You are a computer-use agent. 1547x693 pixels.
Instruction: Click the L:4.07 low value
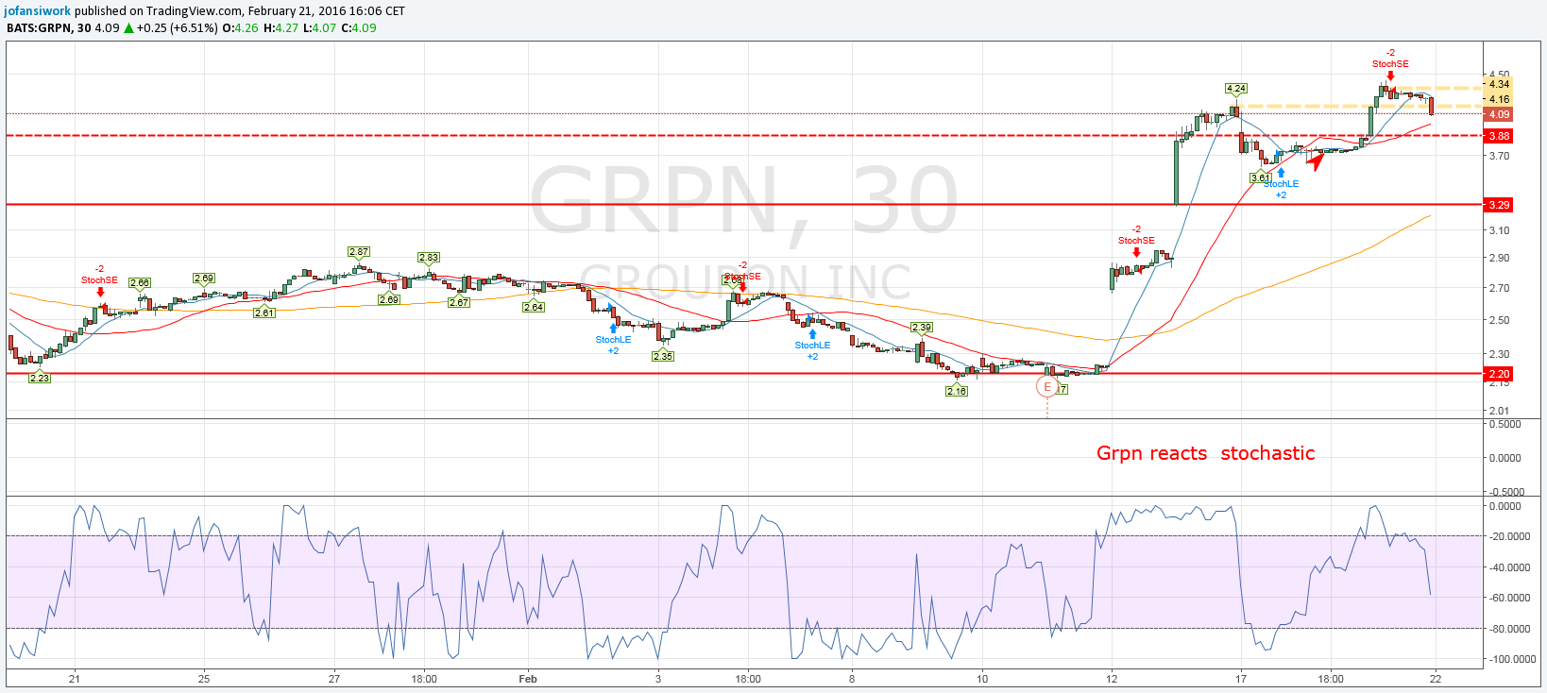(319, 28)
